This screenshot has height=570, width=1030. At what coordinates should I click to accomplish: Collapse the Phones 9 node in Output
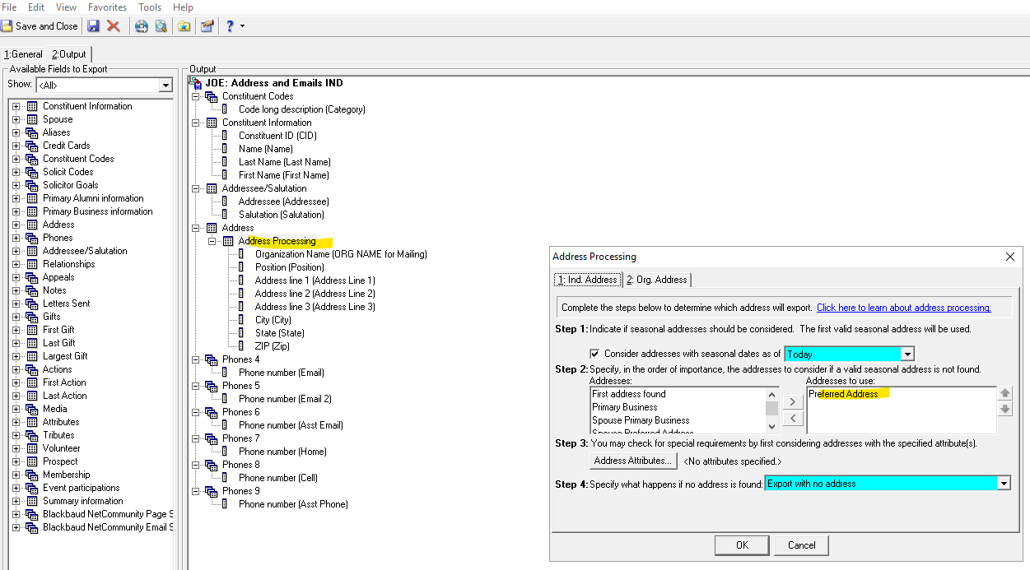coord(196,491)
